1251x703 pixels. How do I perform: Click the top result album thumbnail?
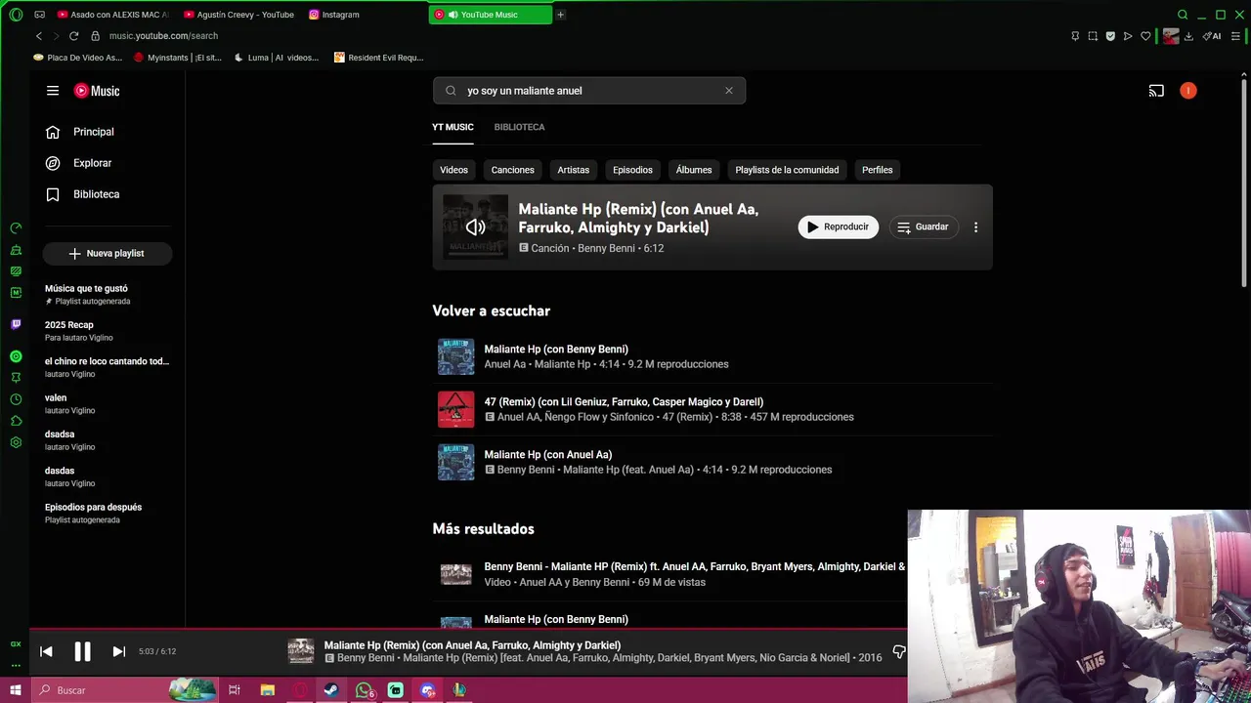point(475,227)
